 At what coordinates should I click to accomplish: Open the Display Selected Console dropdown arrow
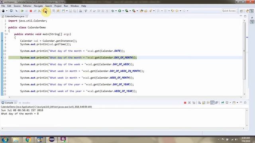pos(230,102)
